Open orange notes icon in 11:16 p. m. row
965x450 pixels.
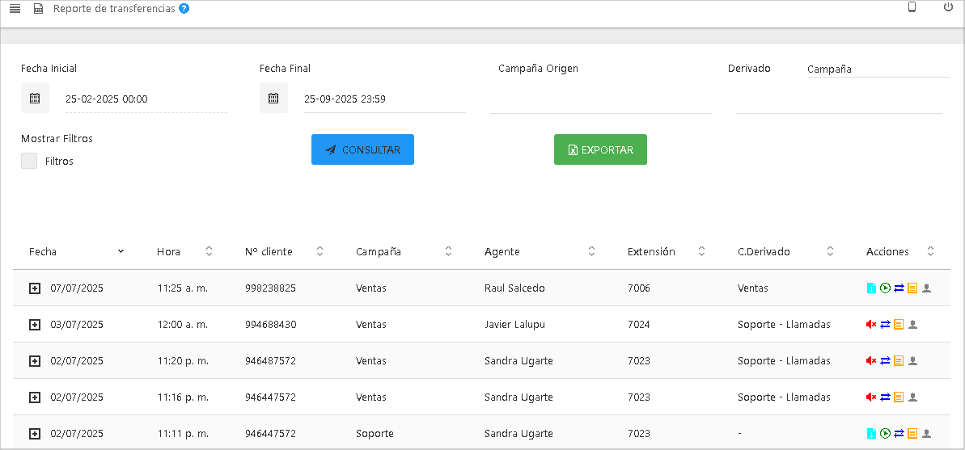point(899,397)
